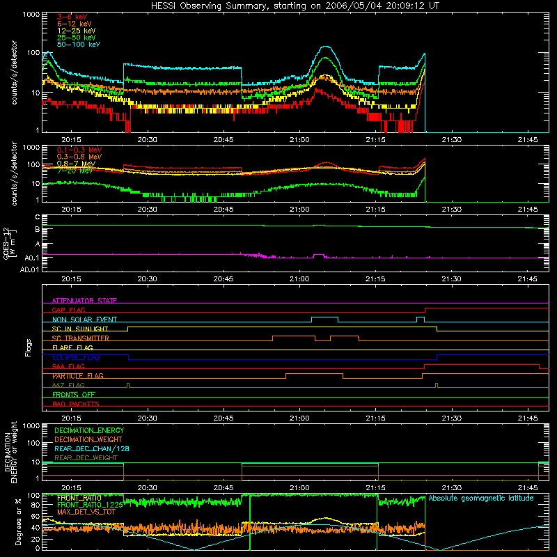Click the 80 tick label on the Degrees axis
The image size is (557, 557).
36,505
